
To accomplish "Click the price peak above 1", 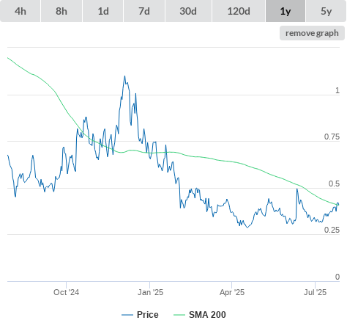I will pyautogui.click(x=125, y=76).
